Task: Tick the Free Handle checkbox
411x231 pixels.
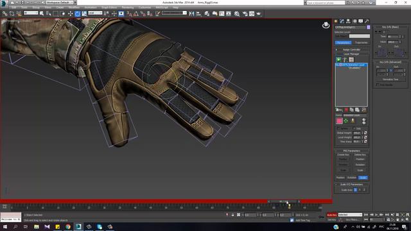Action: (x=378, y=85)
